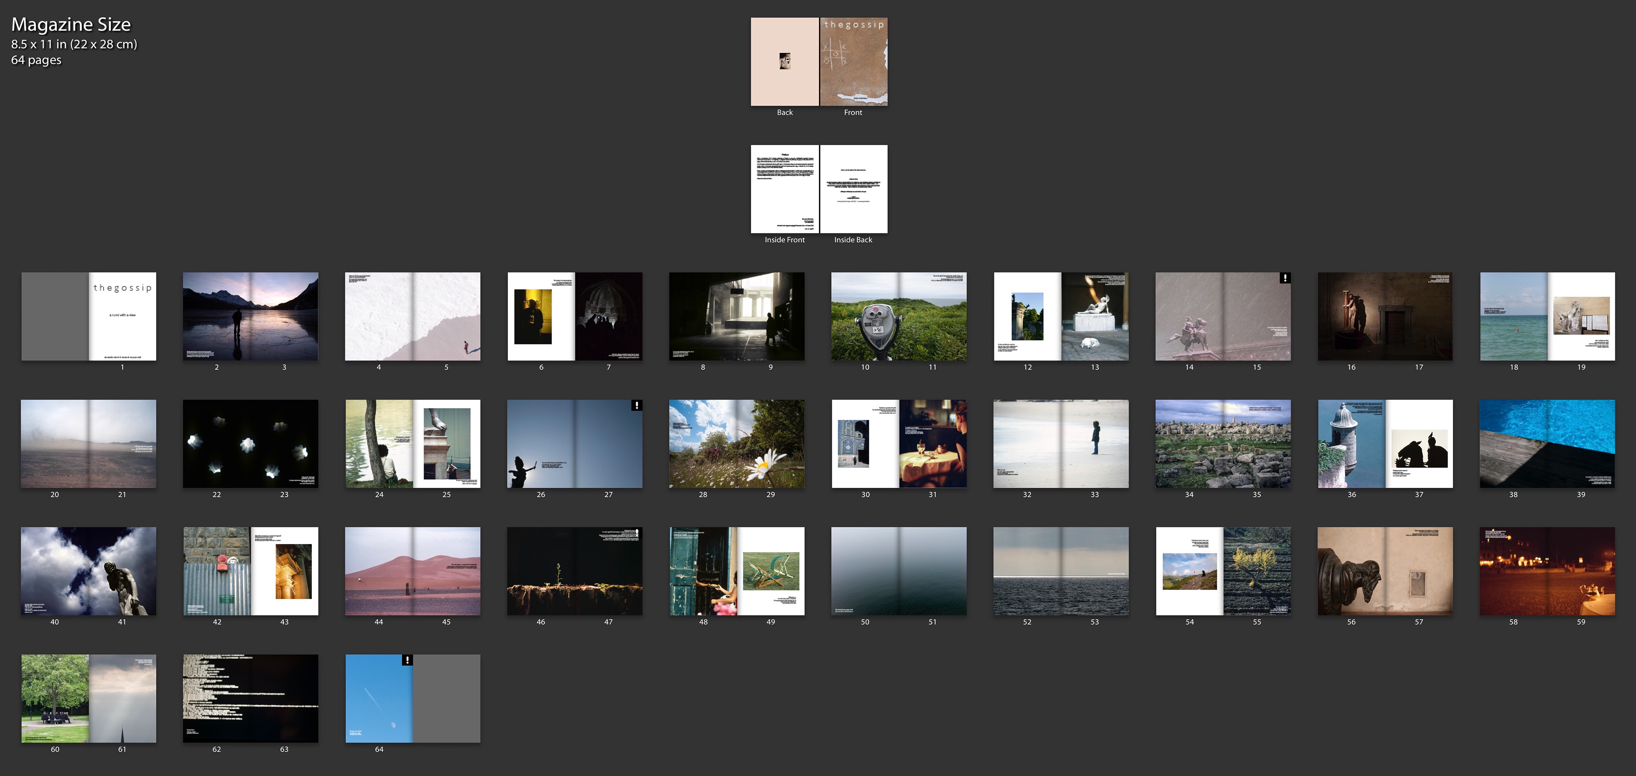Viewport: 1636px width, 776px height.
Task: Select night lights spread pages 58-59
Action: point(1547,571)
